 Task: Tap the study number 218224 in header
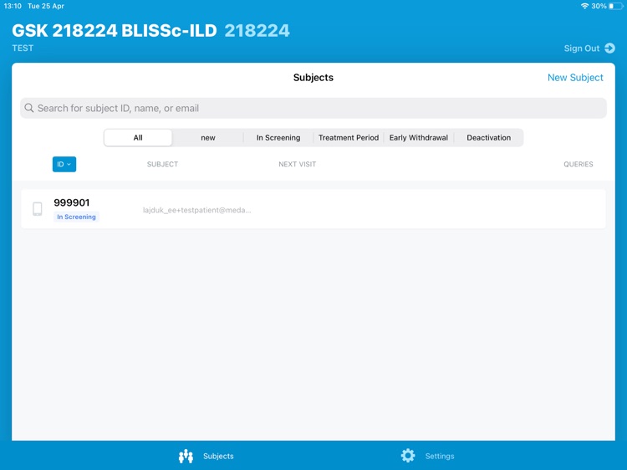point(257,31)
